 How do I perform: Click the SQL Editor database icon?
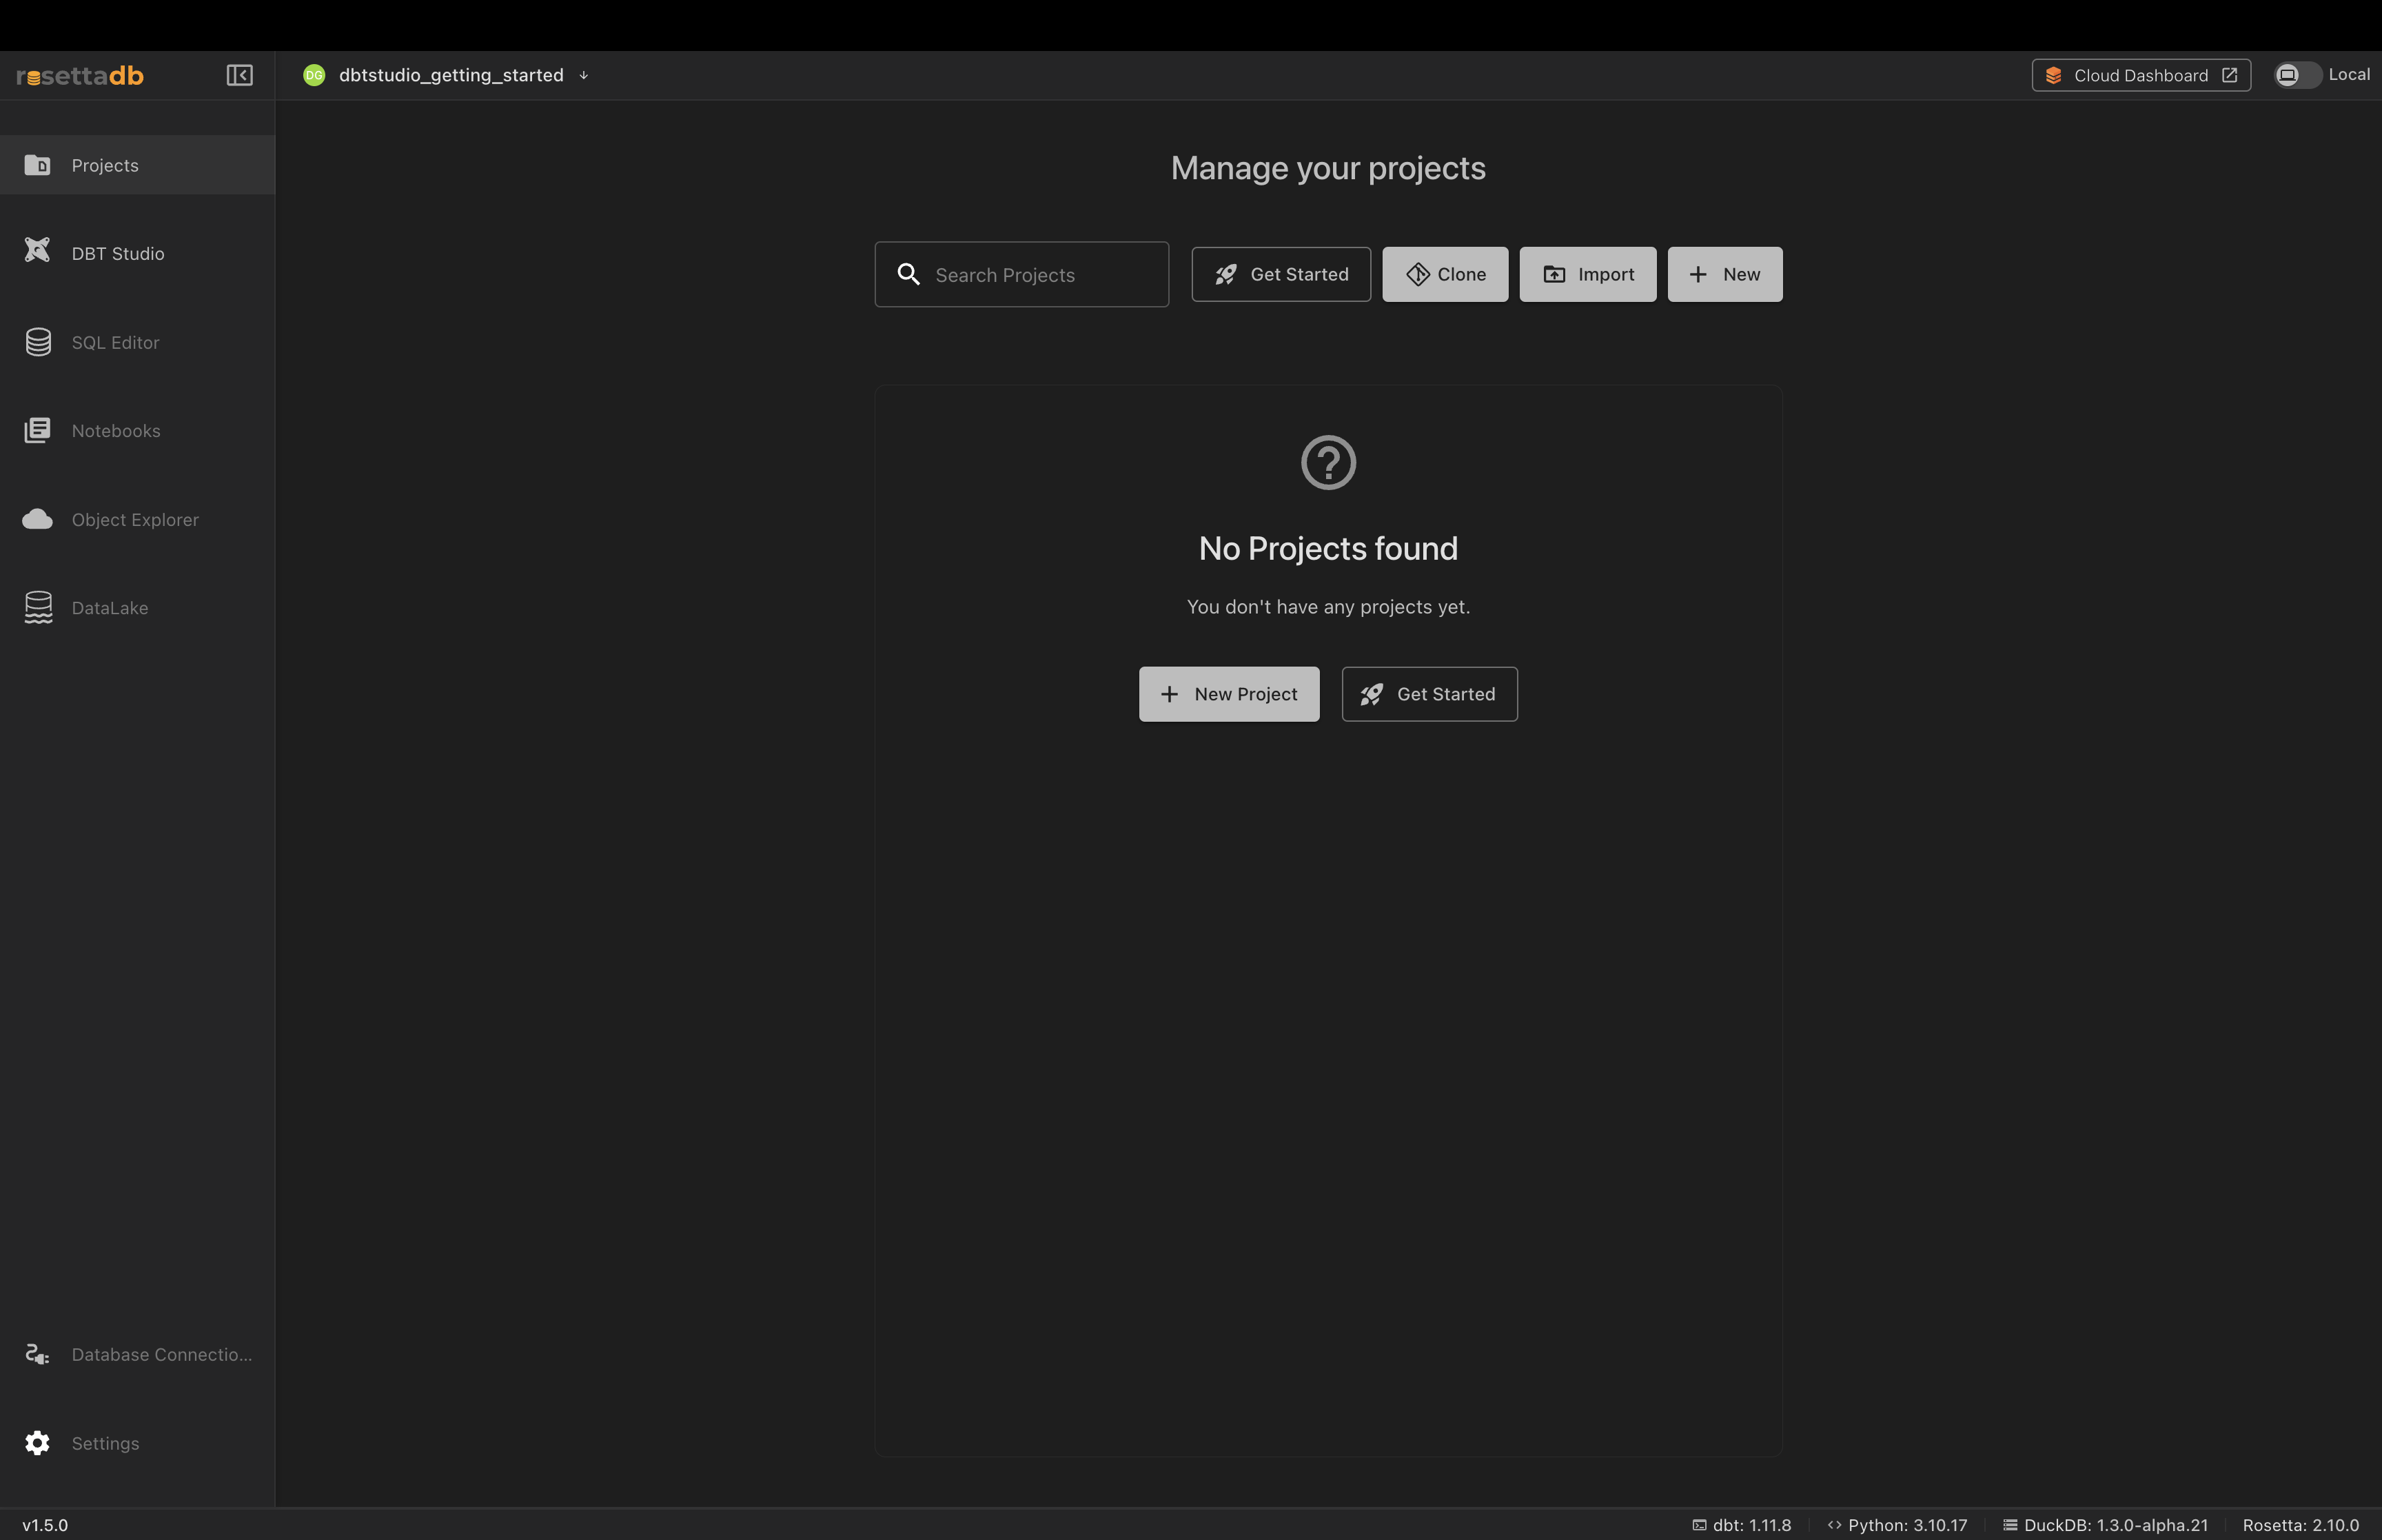coord(38,342)
